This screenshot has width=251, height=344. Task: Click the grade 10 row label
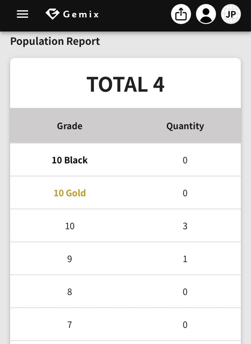(x=70, y=226)
